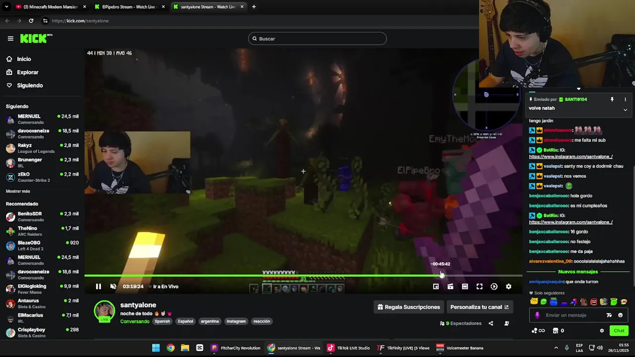Open Siguiendo in the sidebar
The height and width of the screenshot is (357, 635).
tap(30, 85)
